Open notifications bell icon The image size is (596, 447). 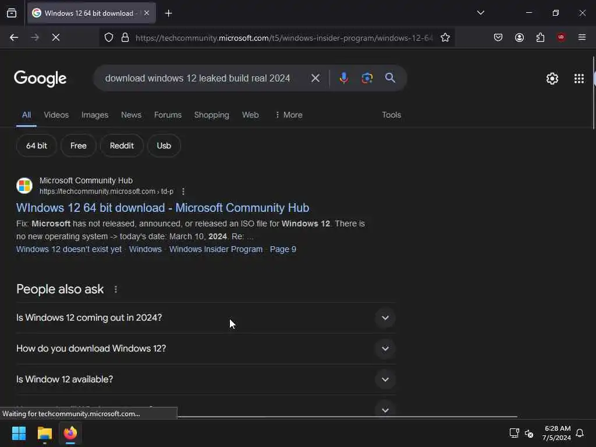tap(580, 433)
